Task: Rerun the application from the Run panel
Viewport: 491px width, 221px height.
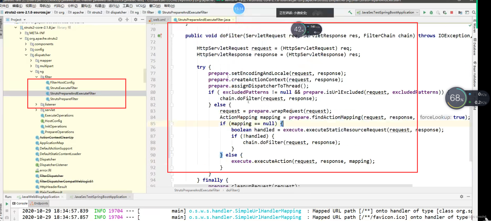Action: point(7,204)
